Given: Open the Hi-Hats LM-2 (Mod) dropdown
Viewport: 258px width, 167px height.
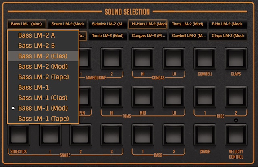Looking at the screenshot, I should pyautogui.click(x=148, y=24).
